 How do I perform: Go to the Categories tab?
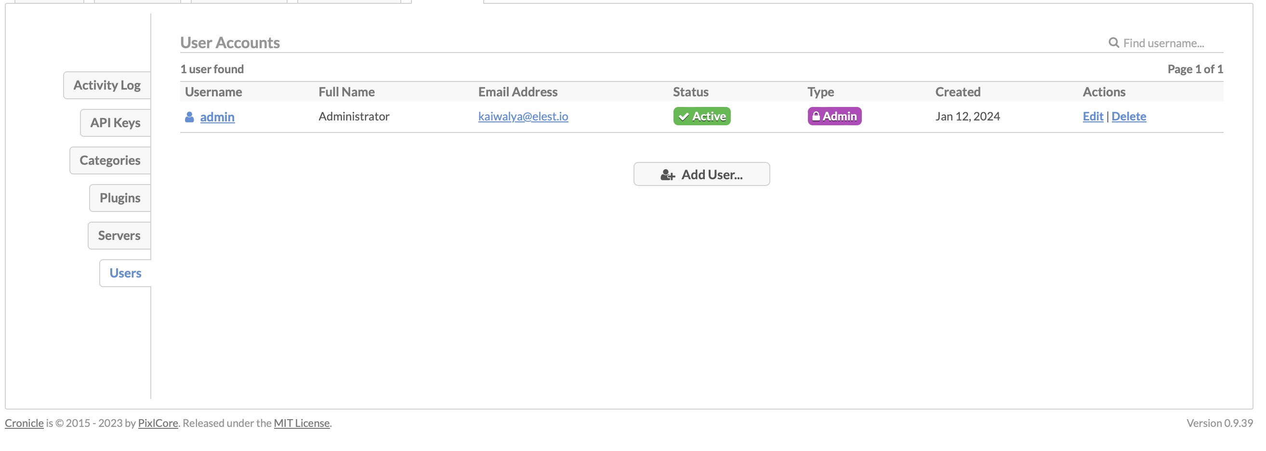tap(110, 160)
